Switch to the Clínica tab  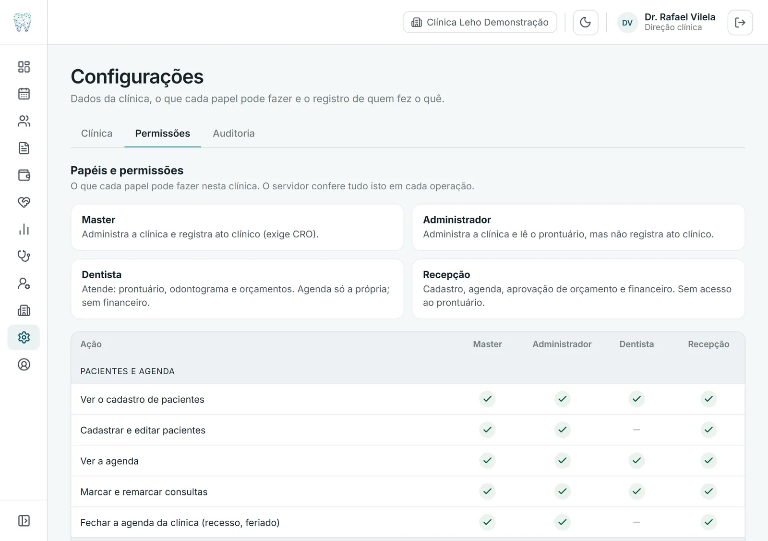pos(96,134)
